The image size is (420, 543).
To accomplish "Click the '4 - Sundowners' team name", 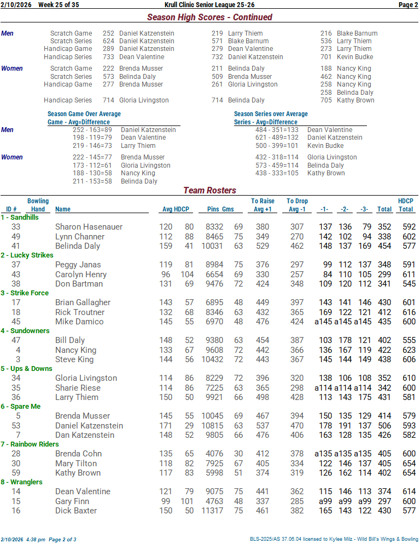I will pyautogui.click(x=25, y=331).
